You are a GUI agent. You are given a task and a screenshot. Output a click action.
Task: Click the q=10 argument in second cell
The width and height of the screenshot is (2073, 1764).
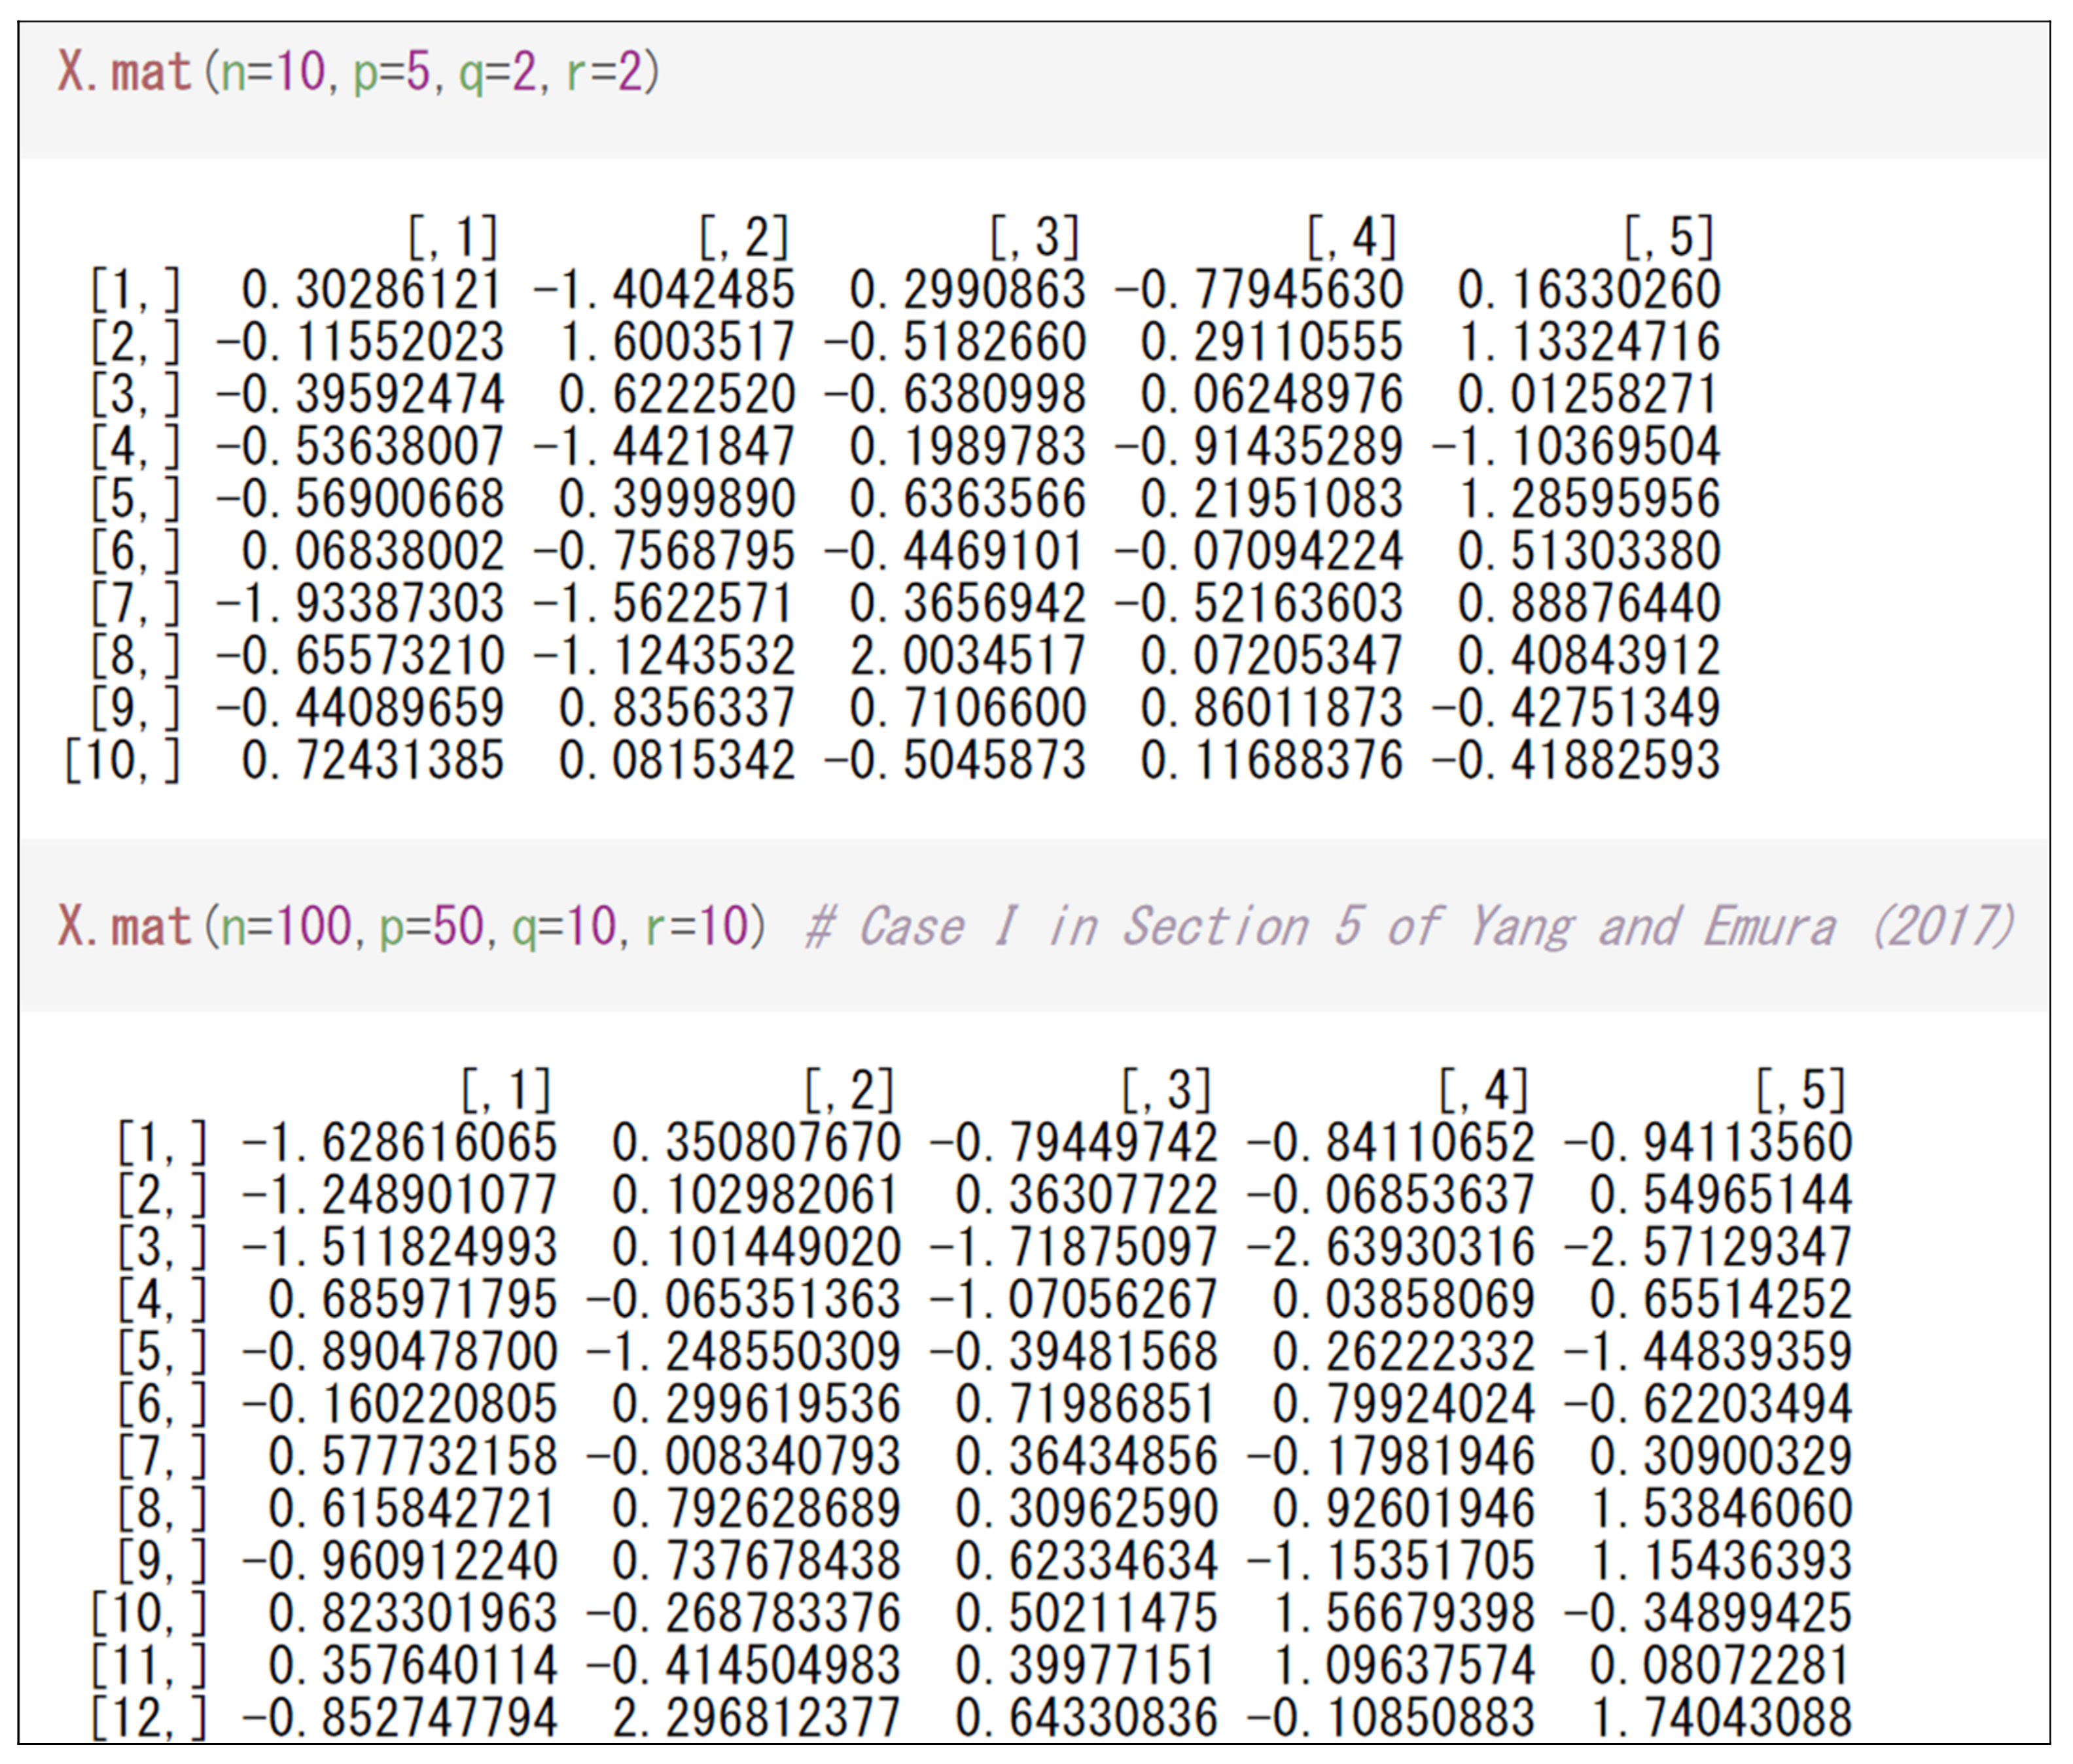tap(563, 926)
